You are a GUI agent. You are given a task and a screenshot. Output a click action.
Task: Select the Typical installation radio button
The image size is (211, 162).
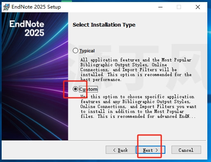[x=75, y=51]
